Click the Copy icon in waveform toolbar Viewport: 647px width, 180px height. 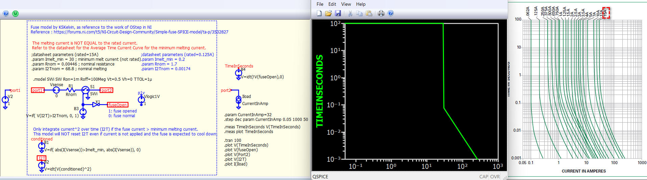[x=359, y=13]
